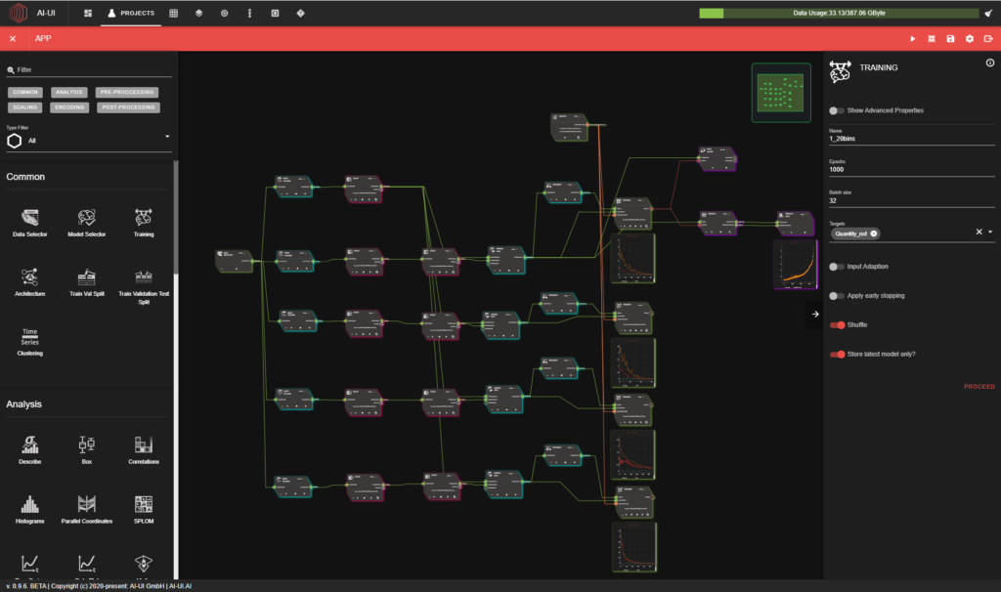Filter nodes by ANALYSIS tag

click(x=69, y=93)
